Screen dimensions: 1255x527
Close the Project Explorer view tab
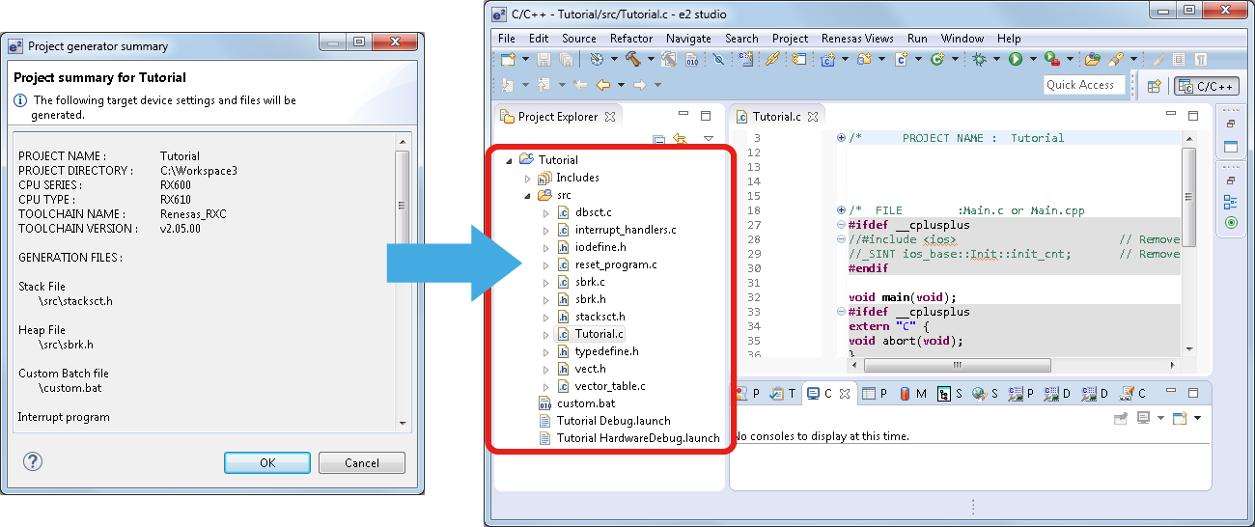click(609, 117)
